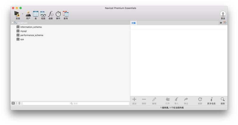Click the panel icon right of the double chevron

click(225, 23)
